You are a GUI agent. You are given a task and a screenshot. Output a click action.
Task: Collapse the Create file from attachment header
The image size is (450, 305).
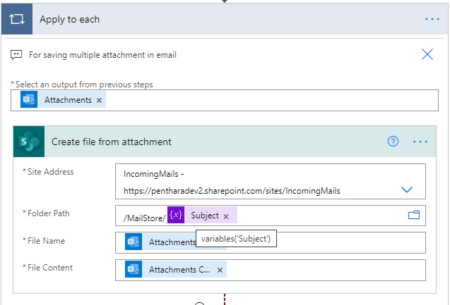tap(225, 142)
